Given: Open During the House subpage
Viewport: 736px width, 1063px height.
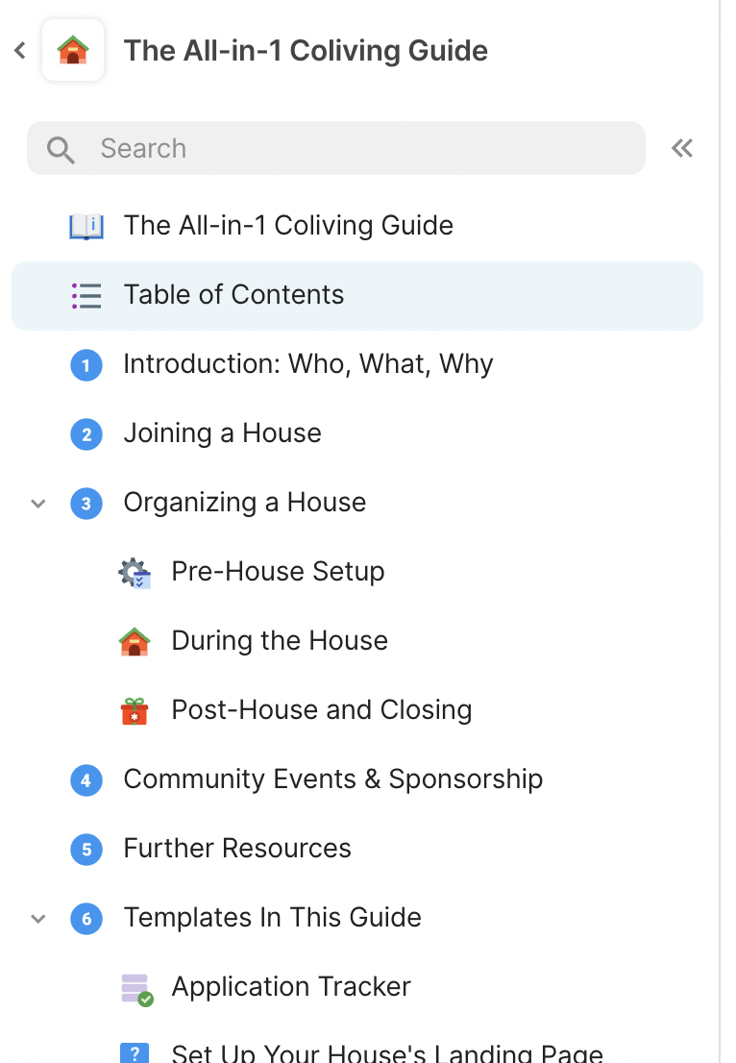Looking at the screenshot, I should point(280,641).
